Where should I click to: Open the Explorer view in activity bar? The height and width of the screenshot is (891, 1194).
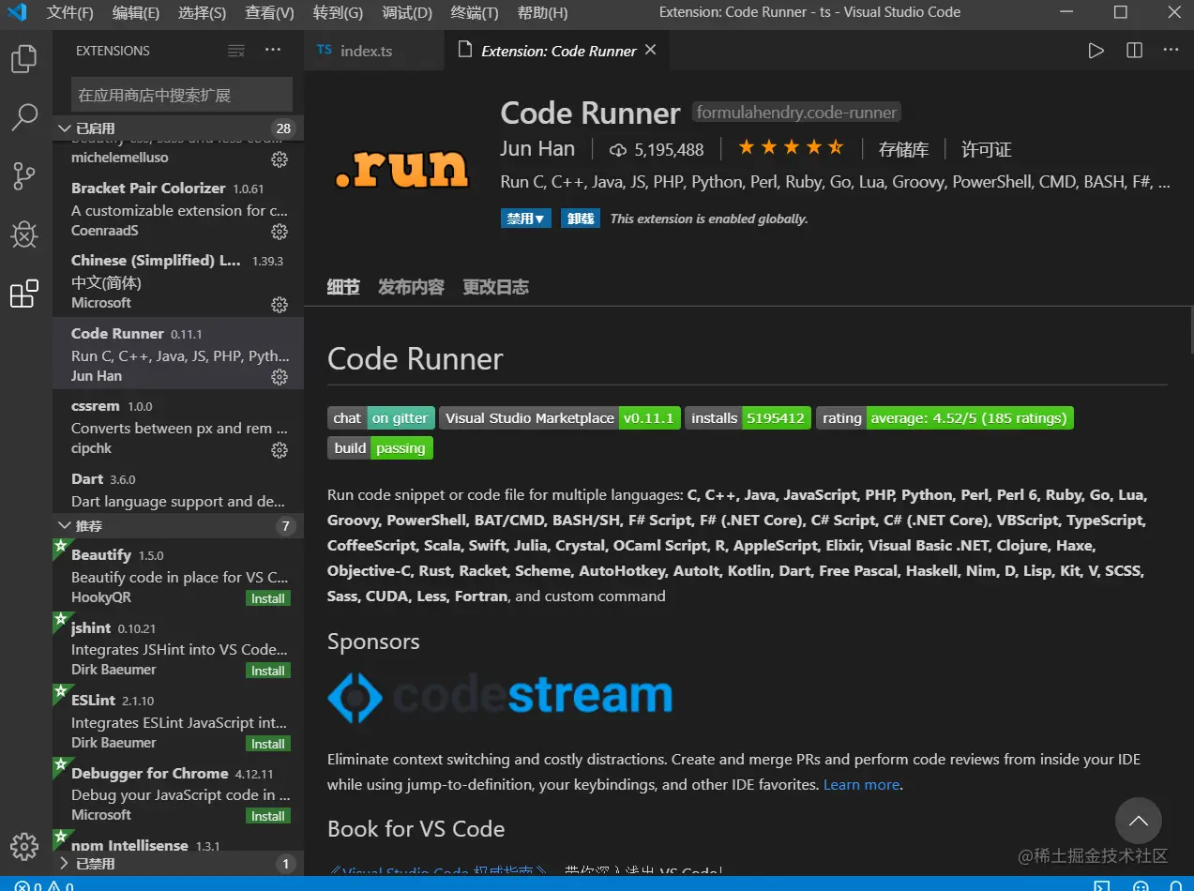click(23, 60)
